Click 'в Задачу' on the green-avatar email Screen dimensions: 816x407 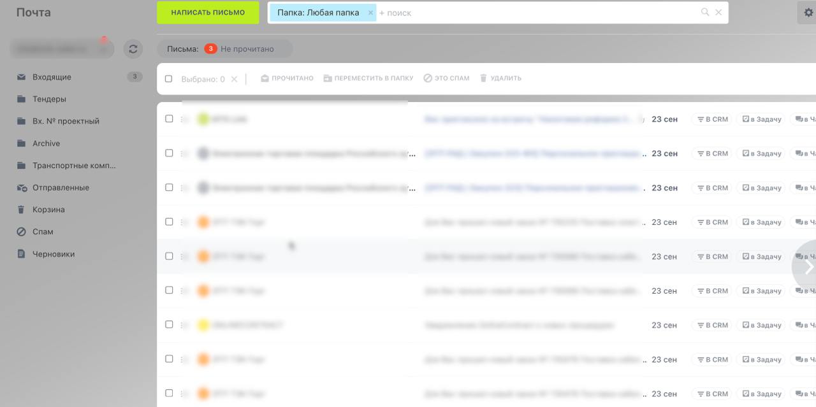761,119
